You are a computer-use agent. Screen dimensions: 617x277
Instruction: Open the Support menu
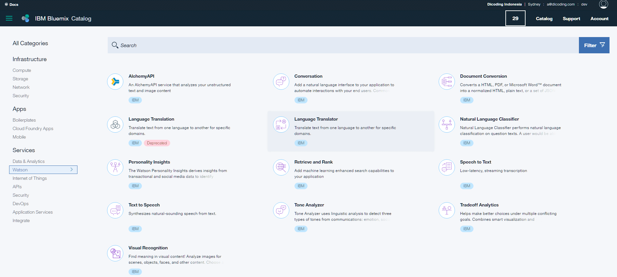coord(571,19)
